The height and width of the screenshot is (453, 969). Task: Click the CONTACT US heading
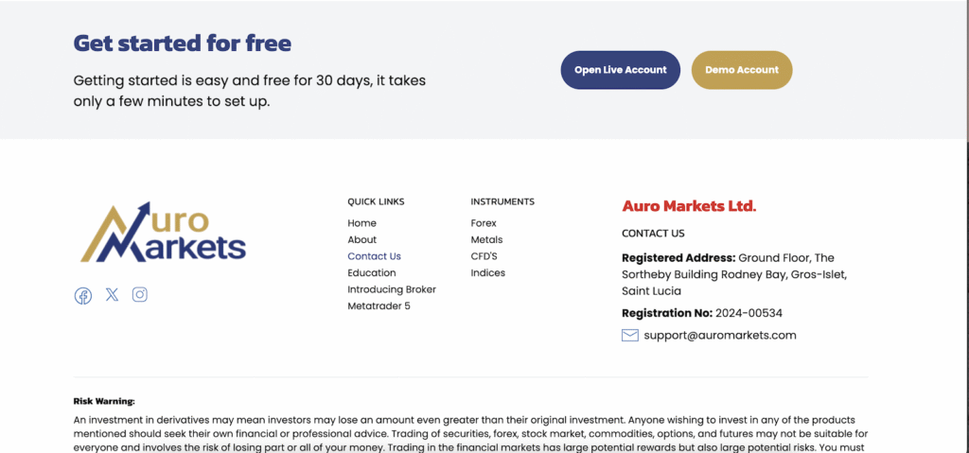(653, 234)
